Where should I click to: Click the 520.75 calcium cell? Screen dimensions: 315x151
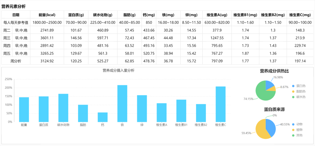click(149, 53)
